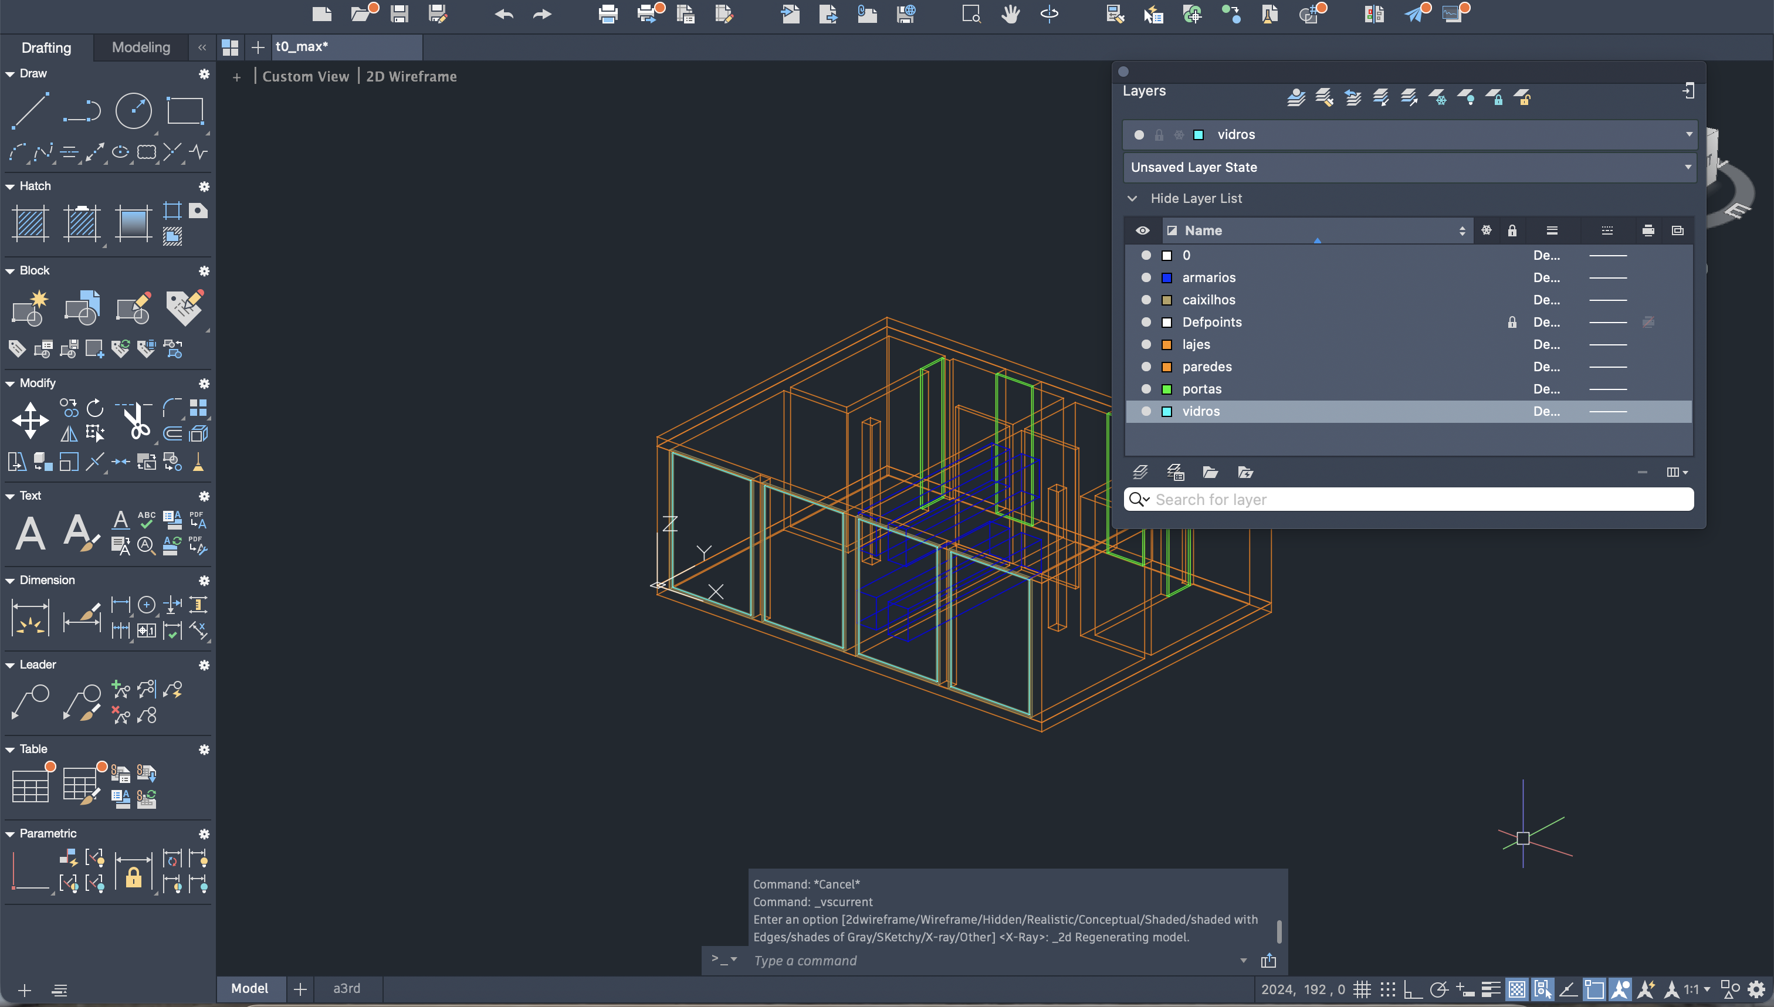
Task: Toggle visibility of armarios layer
Action: point(1146,277)
